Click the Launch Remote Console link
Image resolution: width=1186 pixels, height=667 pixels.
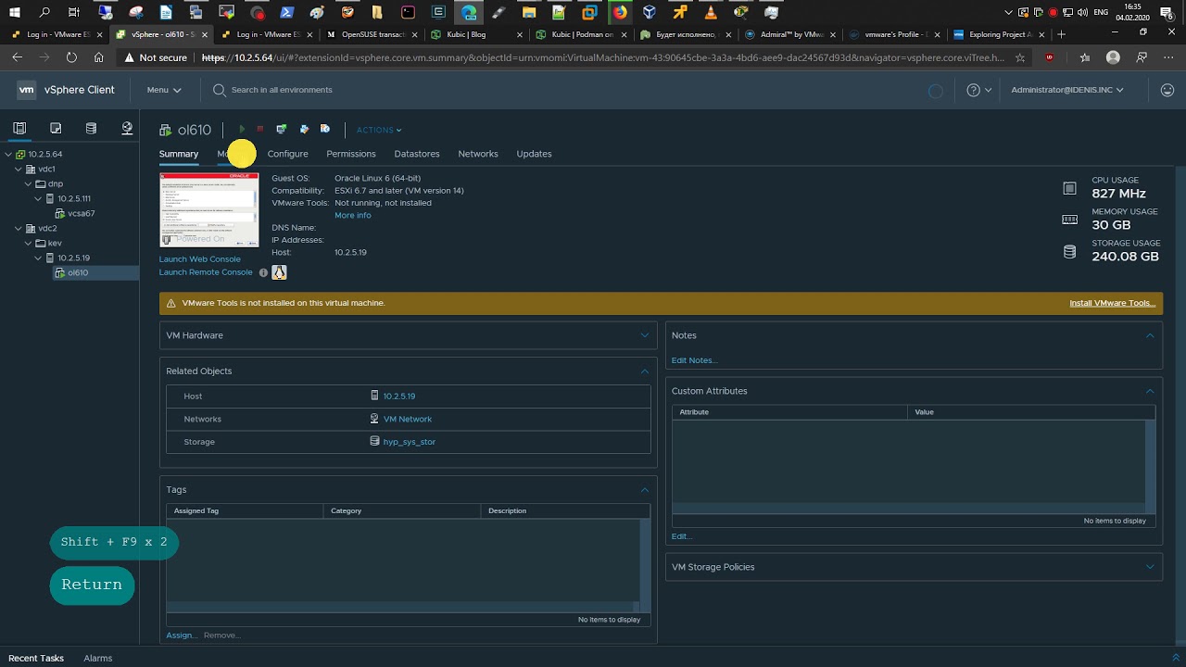[206, 272]
